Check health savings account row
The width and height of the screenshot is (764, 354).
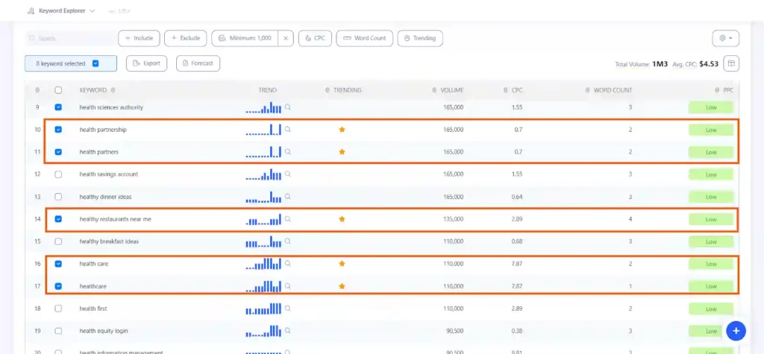tap(58, 174)
